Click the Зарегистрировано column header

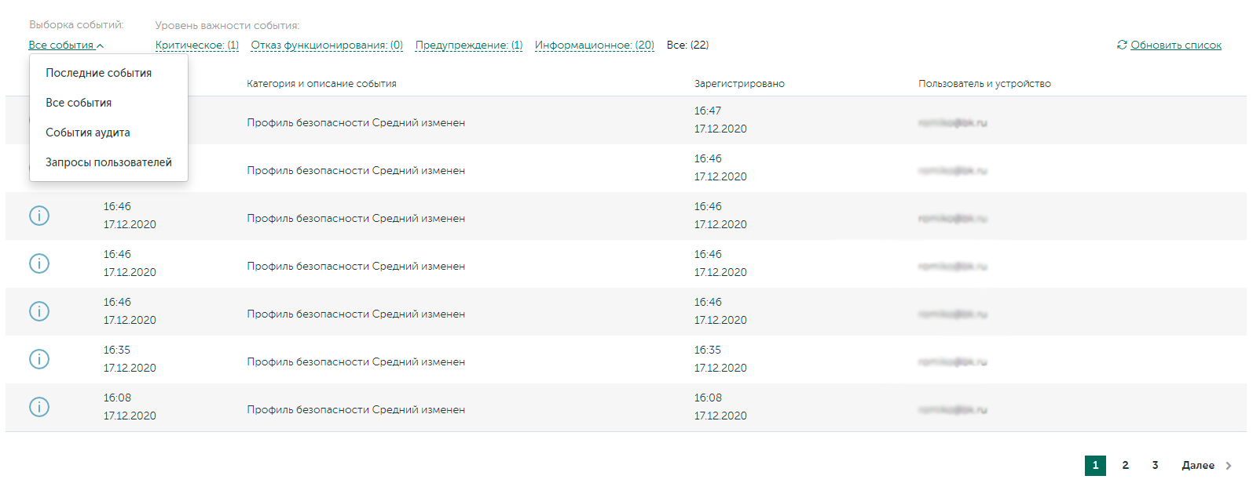[739, 84]
